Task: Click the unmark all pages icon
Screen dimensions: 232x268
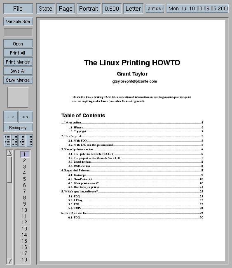Action: pyautogui.click(x=30, y=141)
